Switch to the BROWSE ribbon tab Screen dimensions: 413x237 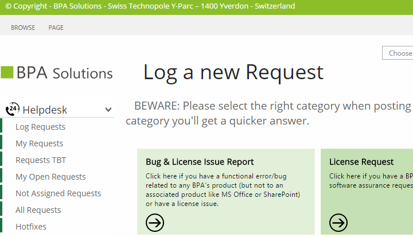[23, 28]
